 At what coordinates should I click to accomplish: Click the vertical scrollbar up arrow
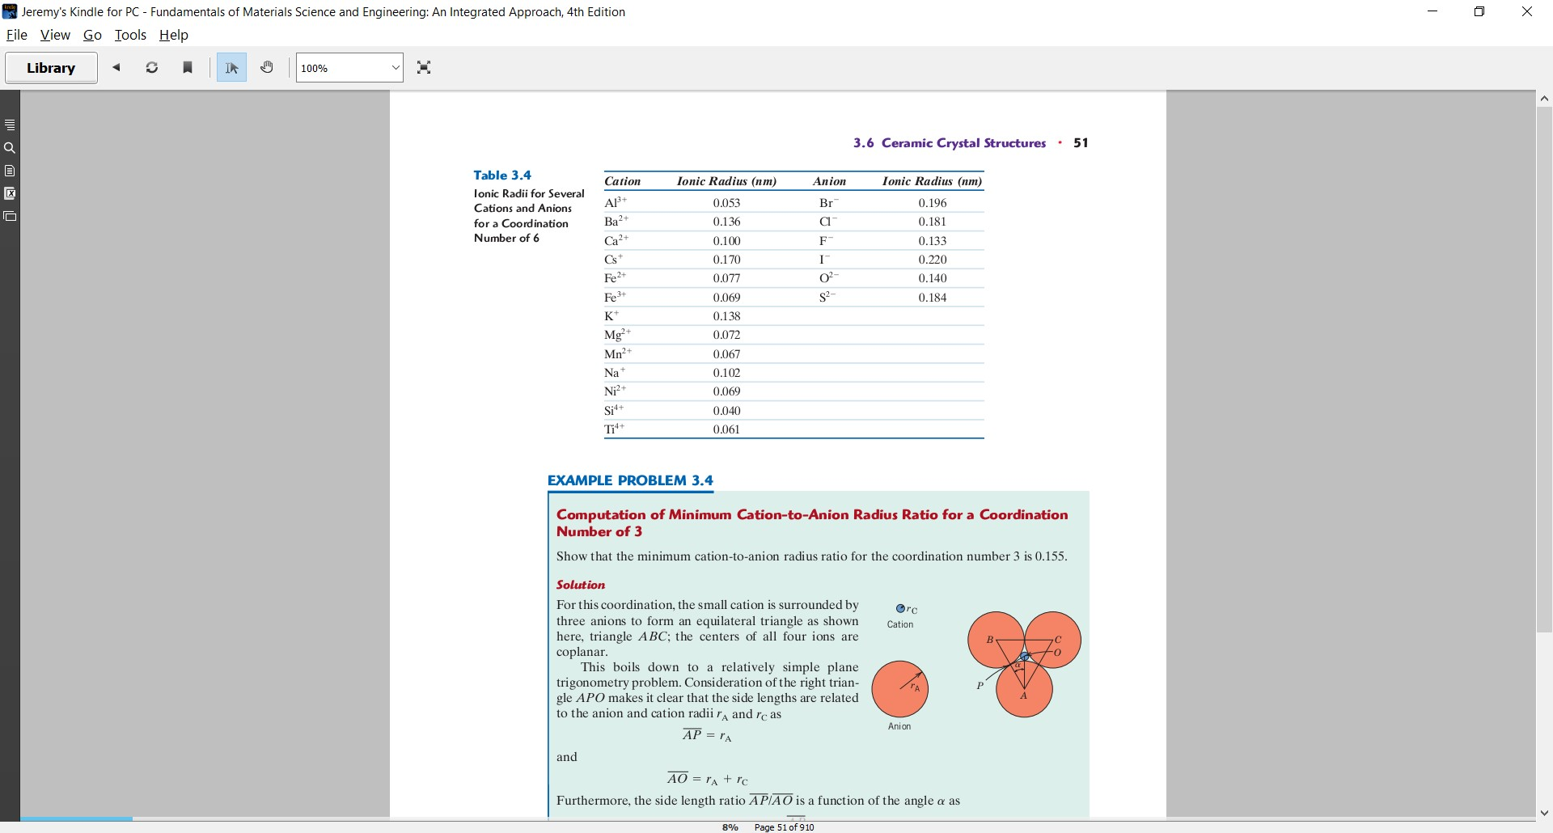(1544, 99)
